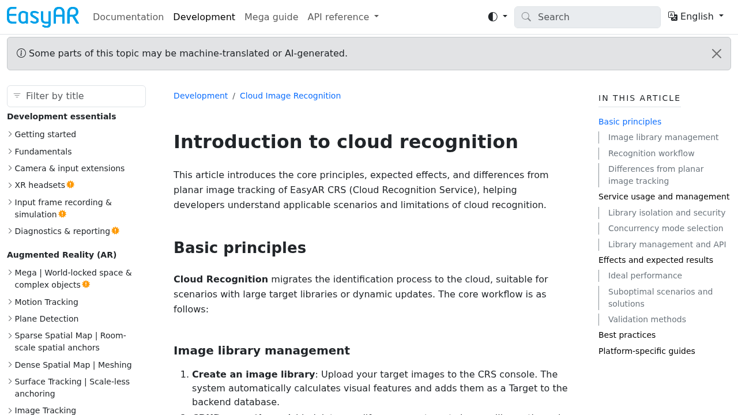738x415 pixels.
Task: Open Surface Tracking | Scale-less anchoring item
Action: (72, 387)
